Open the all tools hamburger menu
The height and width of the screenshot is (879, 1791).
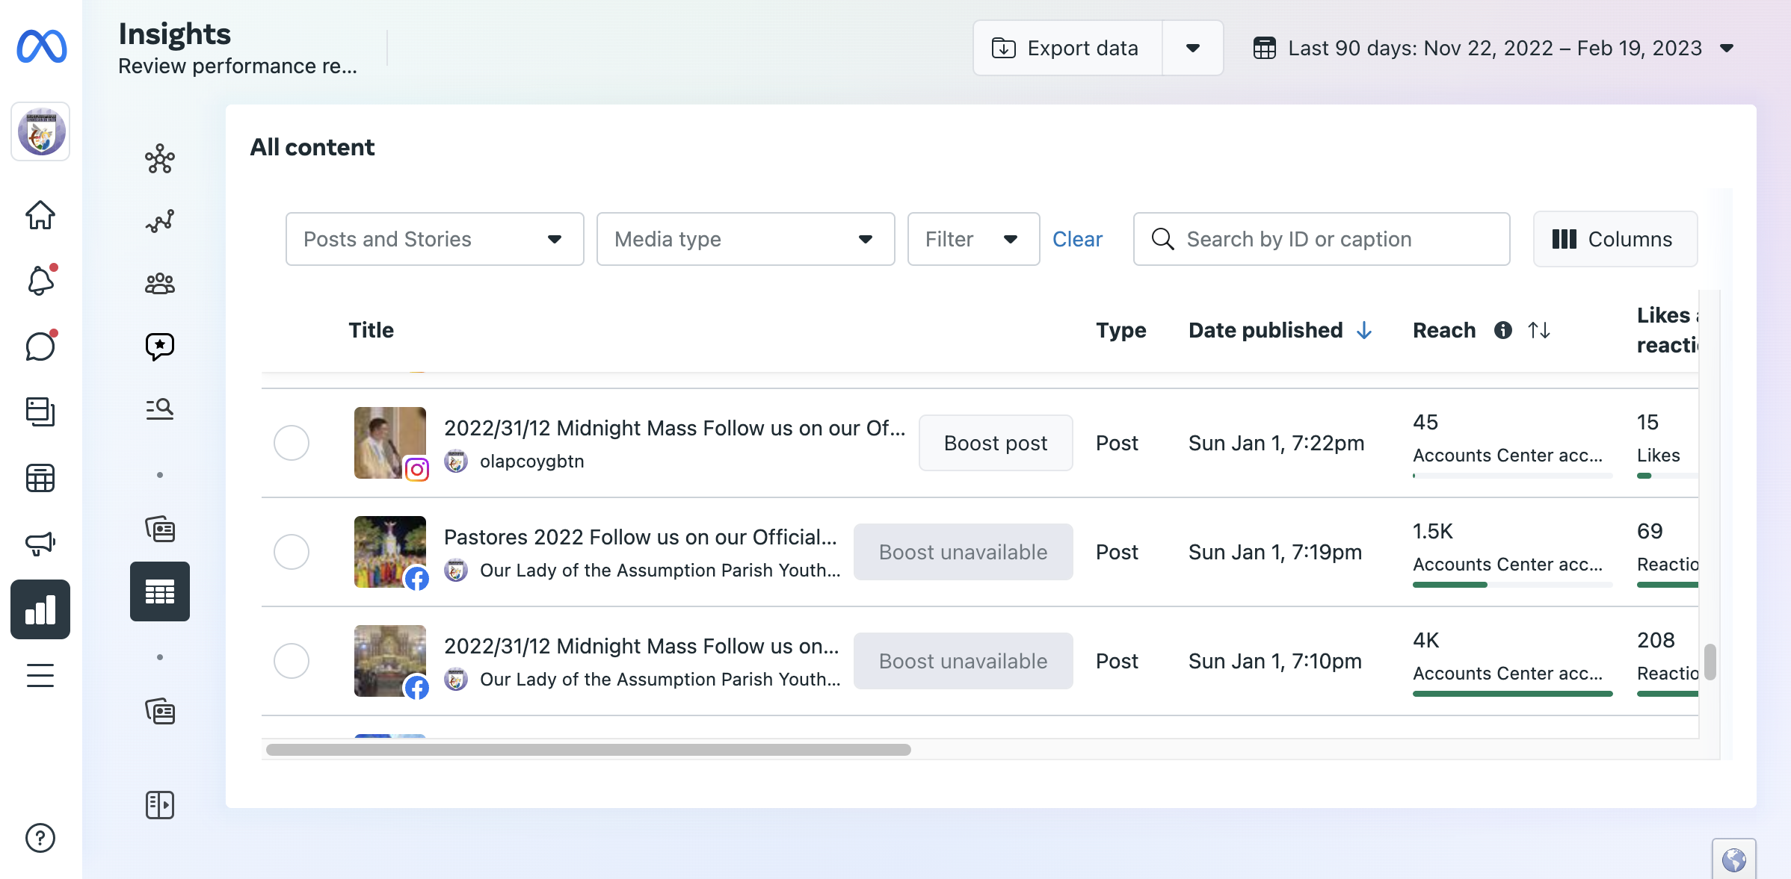[x=40, y=675]
